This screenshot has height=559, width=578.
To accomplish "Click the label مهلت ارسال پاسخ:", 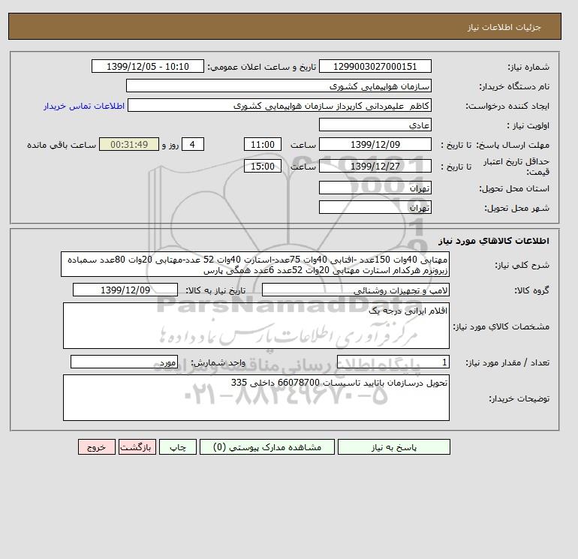I will point(513,145).
